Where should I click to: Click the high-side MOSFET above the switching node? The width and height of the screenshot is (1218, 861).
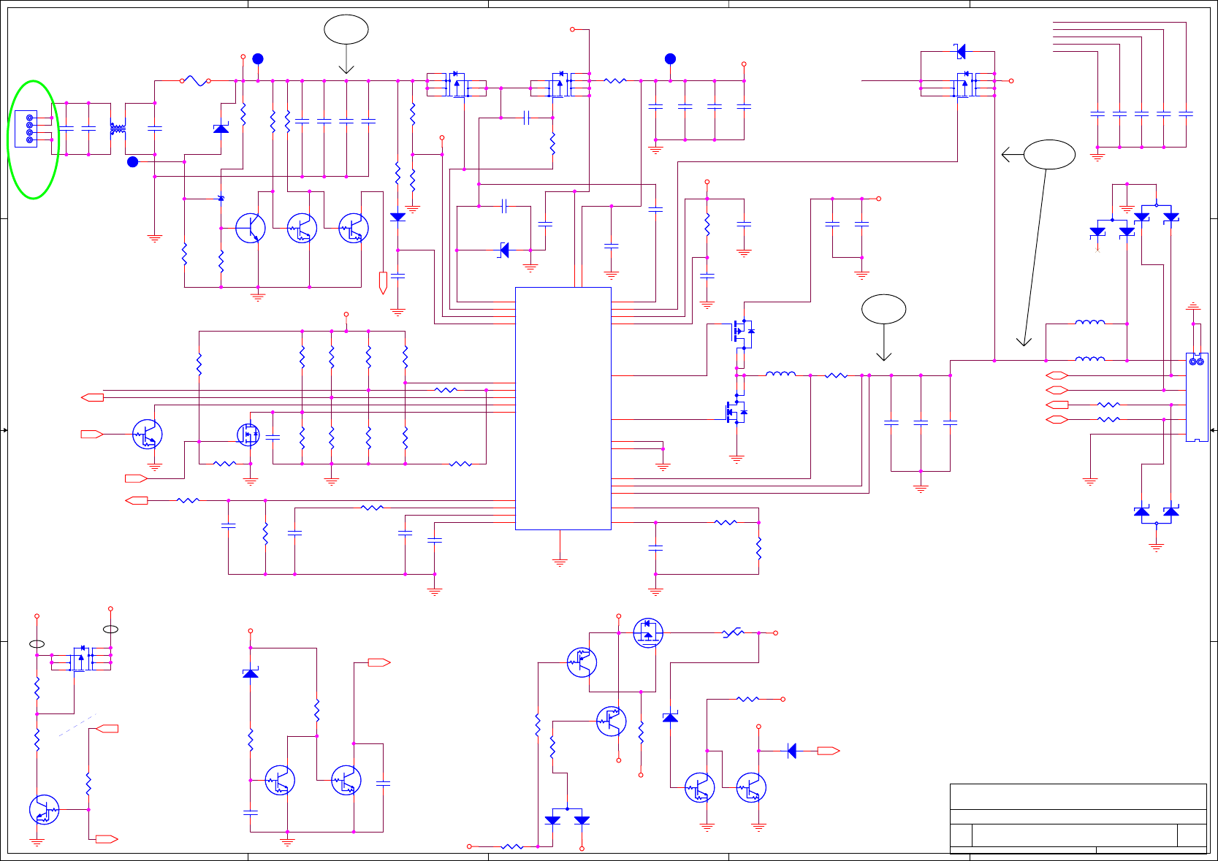point(742,332)
